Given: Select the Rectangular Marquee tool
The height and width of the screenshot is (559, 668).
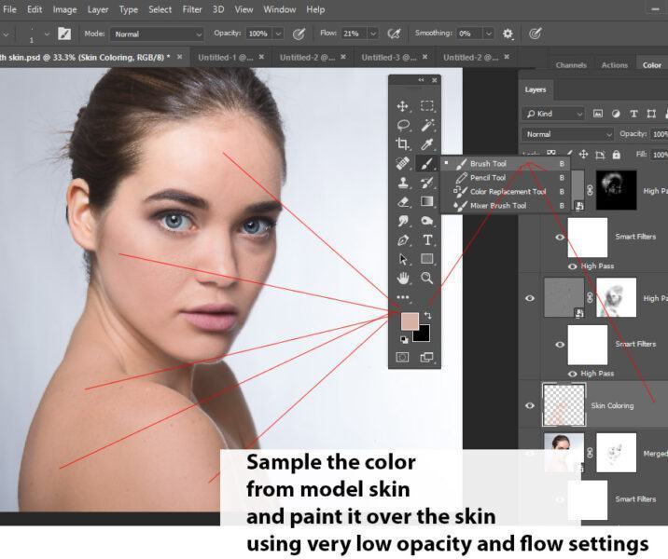Looking at the screenshot, I should 427,105.
